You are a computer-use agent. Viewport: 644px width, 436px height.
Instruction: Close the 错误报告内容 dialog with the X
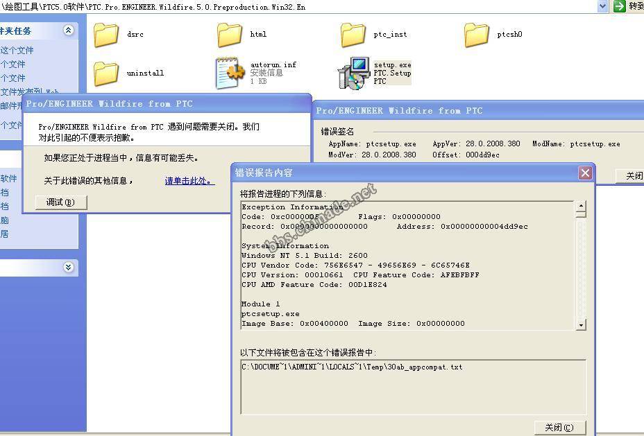pos(585,173)
